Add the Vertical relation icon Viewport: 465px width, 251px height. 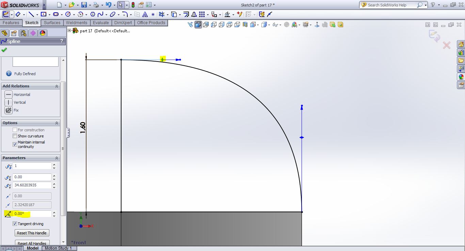pos(9,102)
